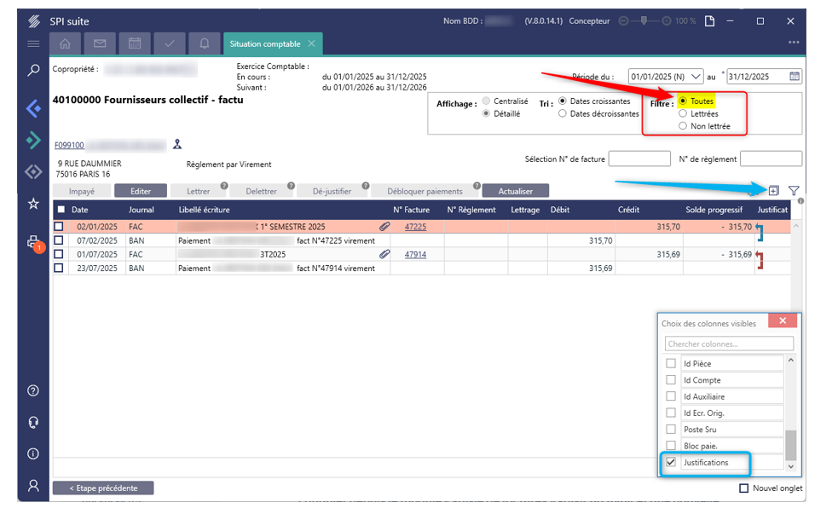Click the printer icon with notification badge
This screenshot has width=832, height=514.
(33, 241)
